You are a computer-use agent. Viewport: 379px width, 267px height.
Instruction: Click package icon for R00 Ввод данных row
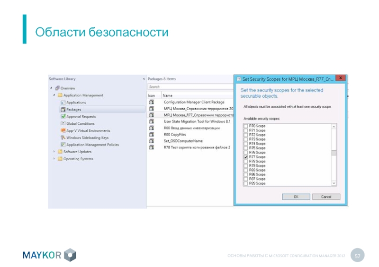pos(152,128)
